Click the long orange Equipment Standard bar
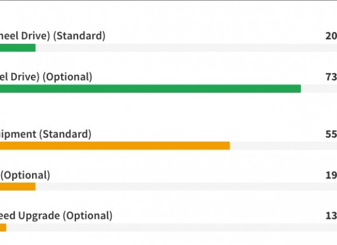 [x=115, y=146]
